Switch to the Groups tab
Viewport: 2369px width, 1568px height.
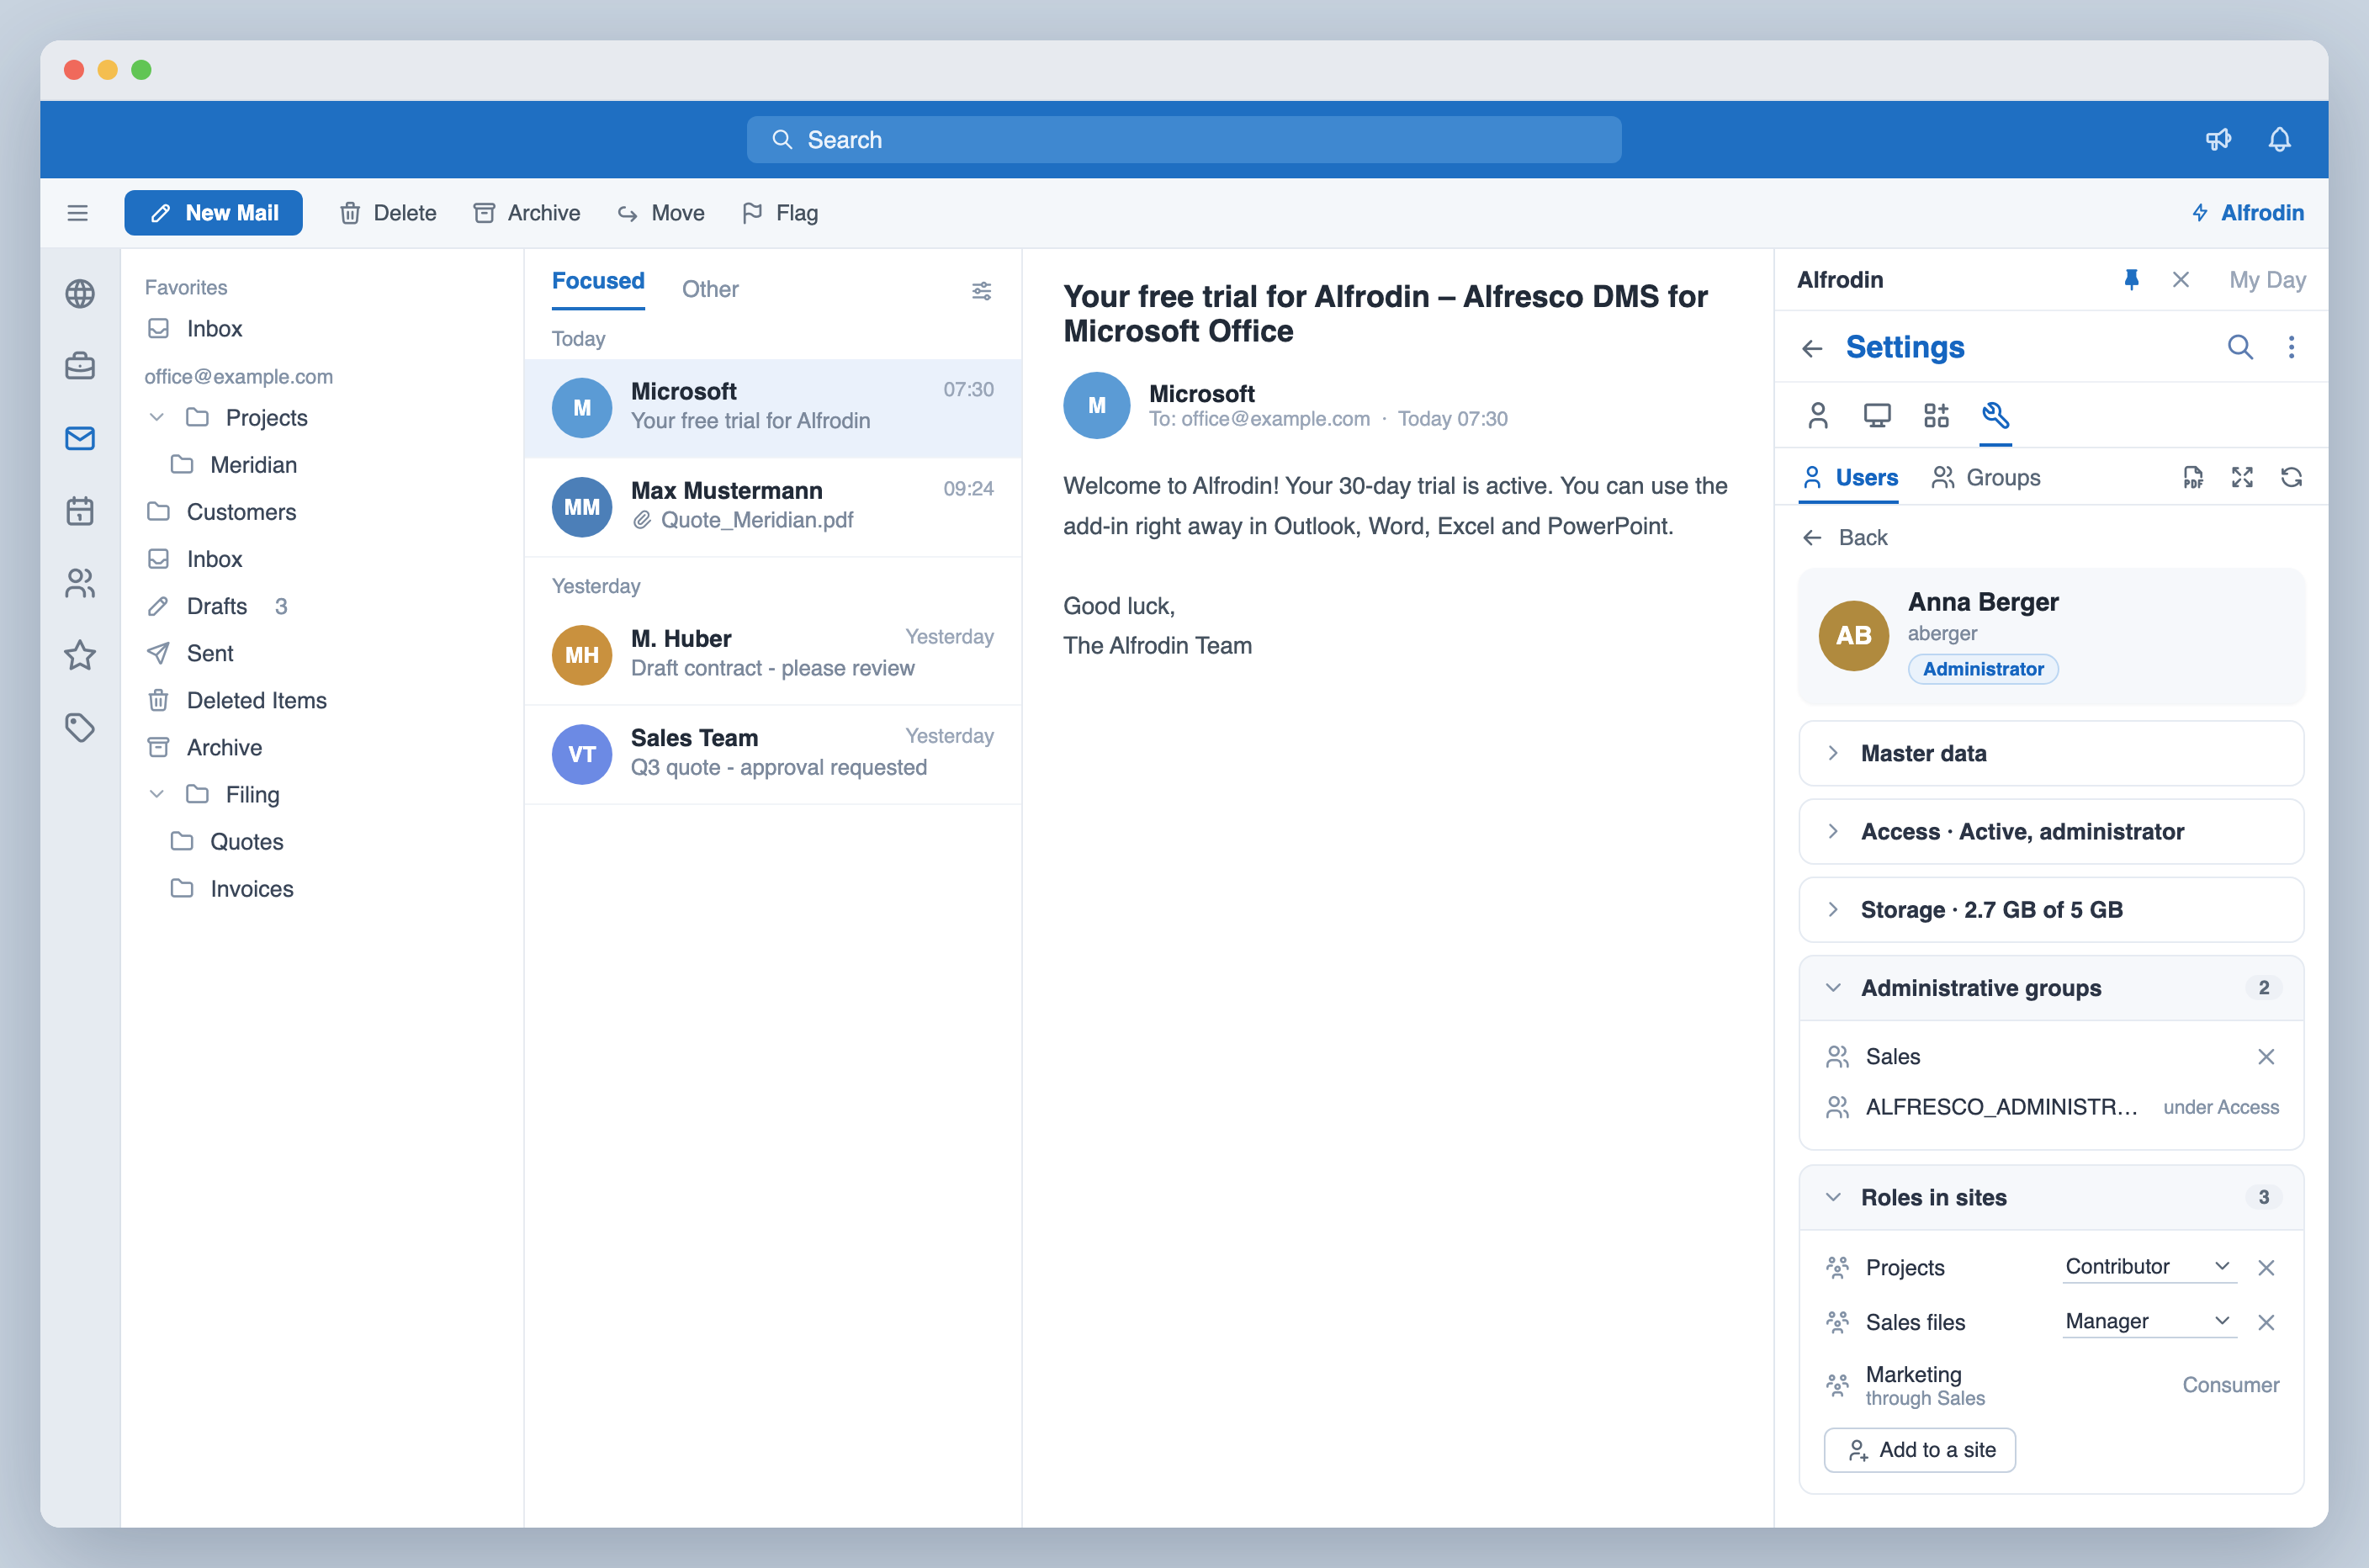pyautogui.click(x=1986, y=478)
